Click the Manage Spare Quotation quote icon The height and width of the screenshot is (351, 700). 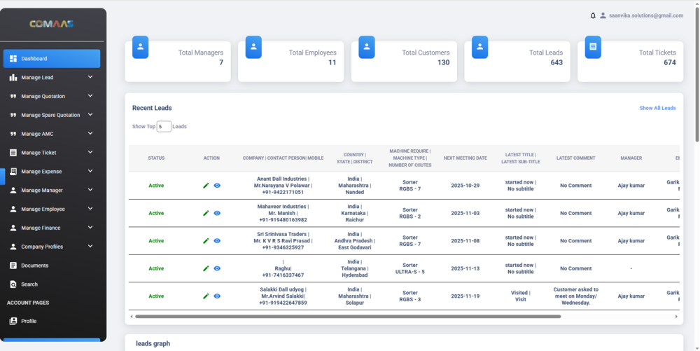tap(13, 115)
